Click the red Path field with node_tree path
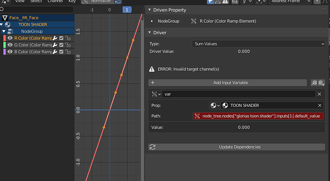 point(258,116)
